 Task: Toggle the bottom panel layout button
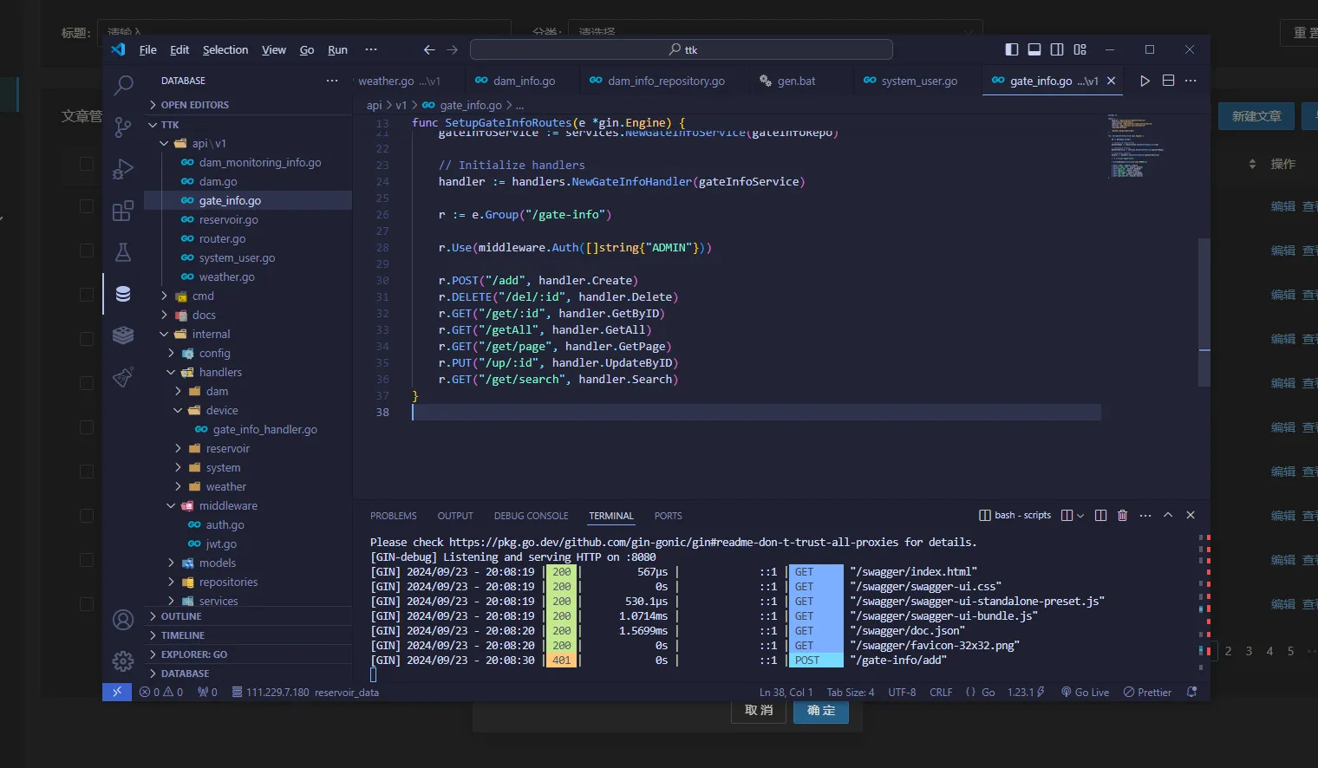(1034, 49)
